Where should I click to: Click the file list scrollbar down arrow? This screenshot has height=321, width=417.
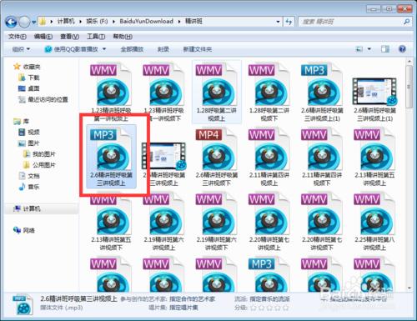point(409,288)
